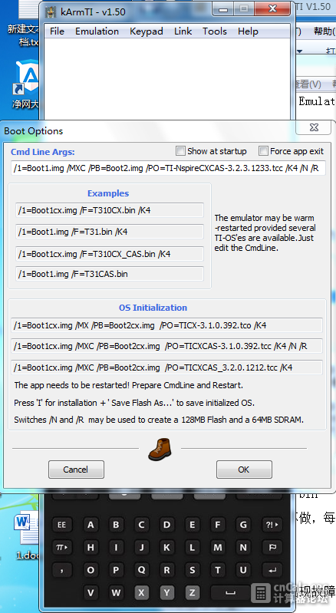Image resolution: width=336 pixels, height=613 pixels.
Task: Click the space bar key on keypad
Action: (230, 593)
